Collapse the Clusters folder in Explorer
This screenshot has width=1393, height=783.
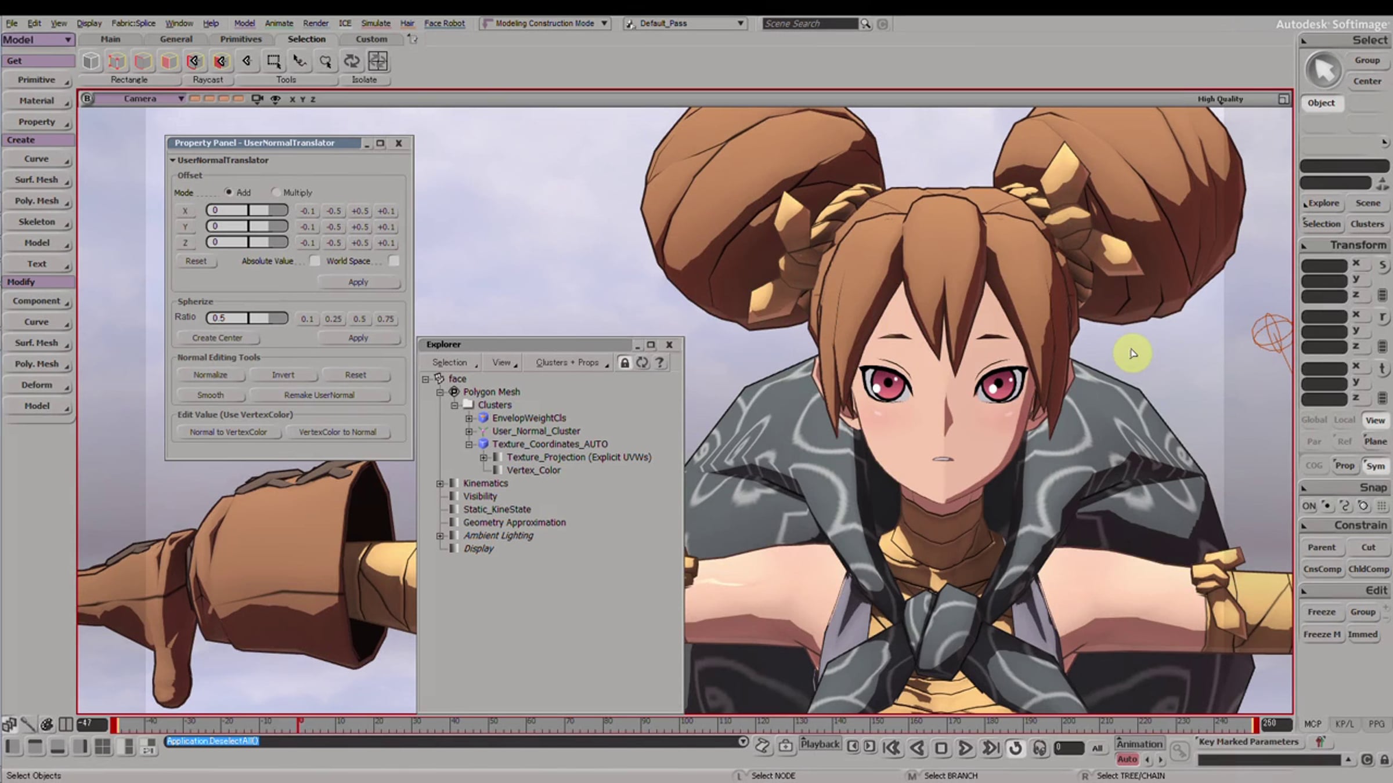tap(454, 405)
